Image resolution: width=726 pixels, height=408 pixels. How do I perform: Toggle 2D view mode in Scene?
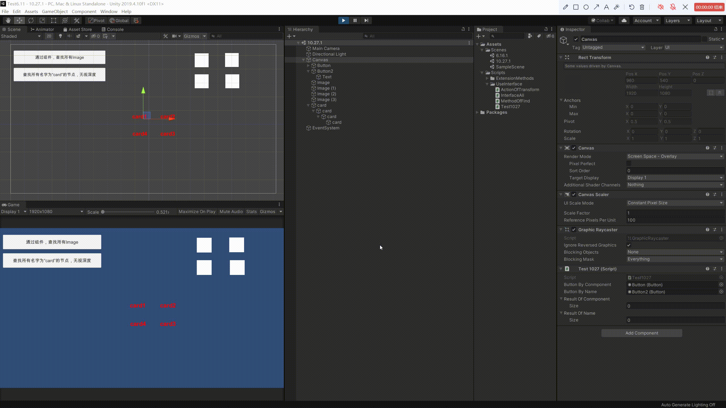pos(49,36)
